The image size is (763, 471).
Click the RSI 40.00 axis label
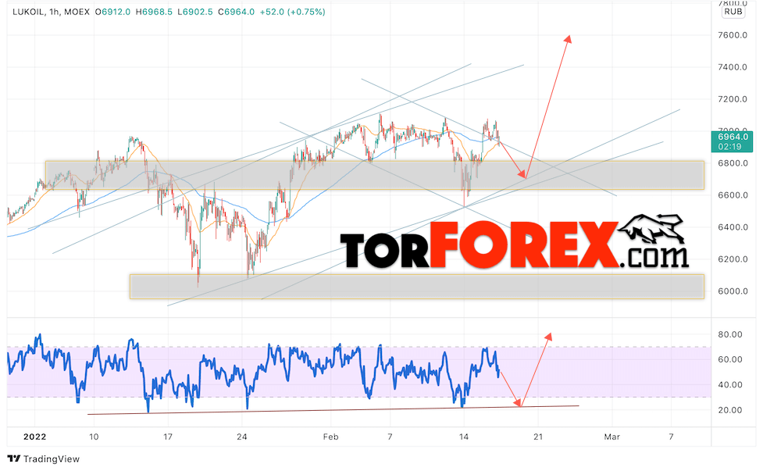730,385
